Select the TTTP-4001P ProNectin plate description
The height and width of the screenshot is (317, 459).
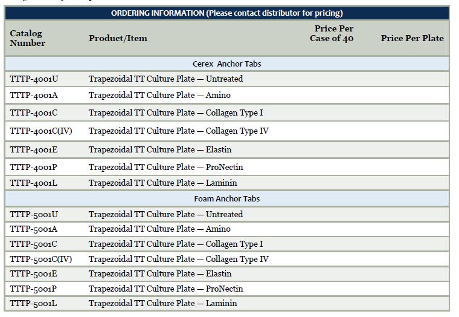point(165,167)
